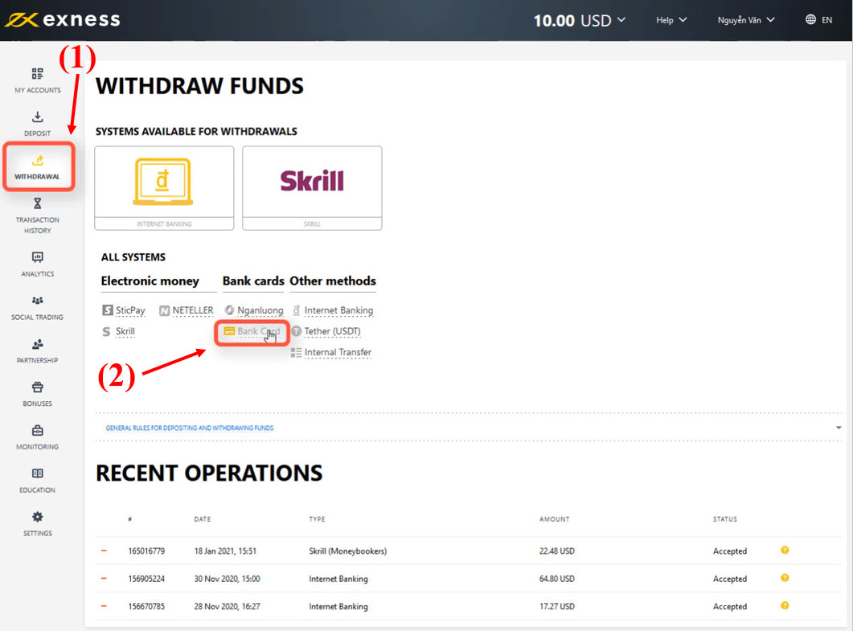Image resolution: width=853 pixels, height=631 pixels.
Task: Open Skrill link under Electronic money
Action: (125, 331)
